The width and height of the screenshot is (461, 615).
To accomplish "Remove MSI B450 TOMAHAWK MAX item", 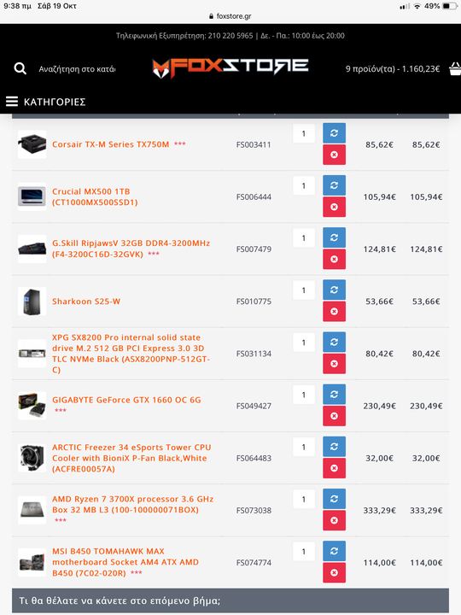I will 334,572.
